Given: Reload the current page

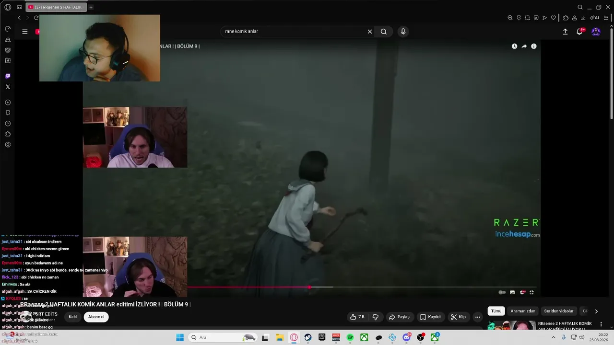Looking at the screenshot, I should 36,18.
